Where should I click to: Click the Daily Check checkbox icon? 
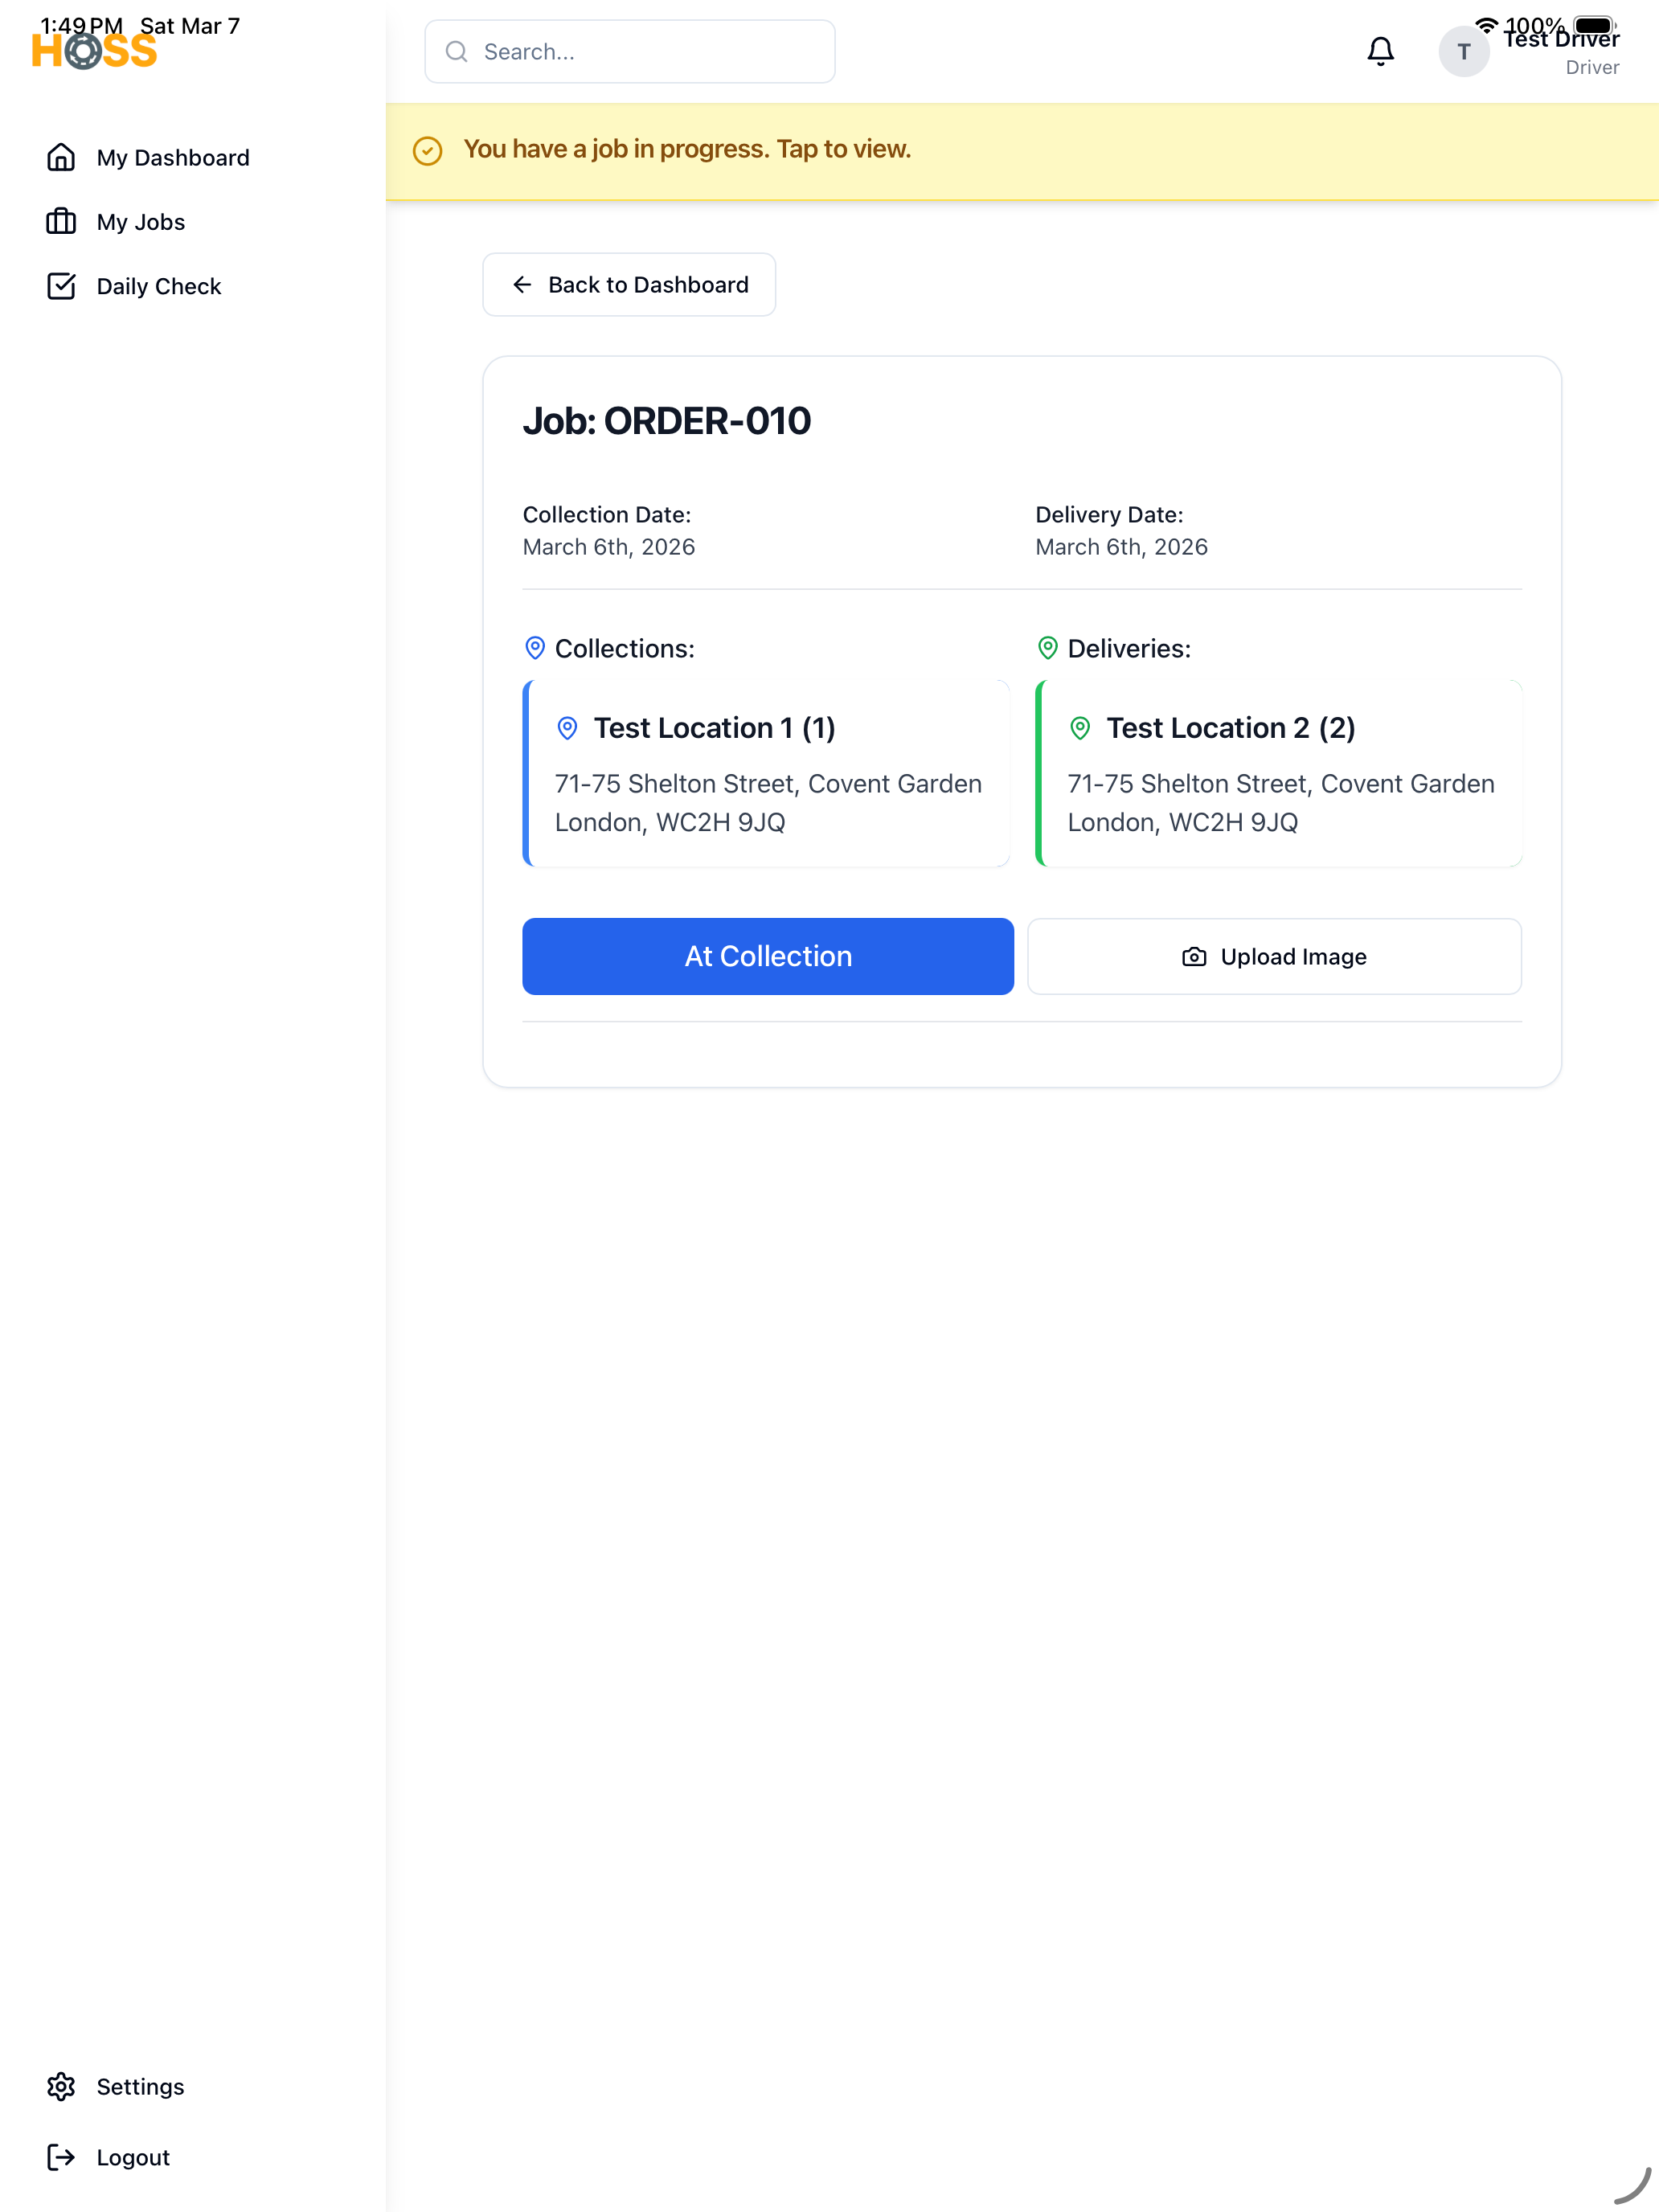pos(61,286)
